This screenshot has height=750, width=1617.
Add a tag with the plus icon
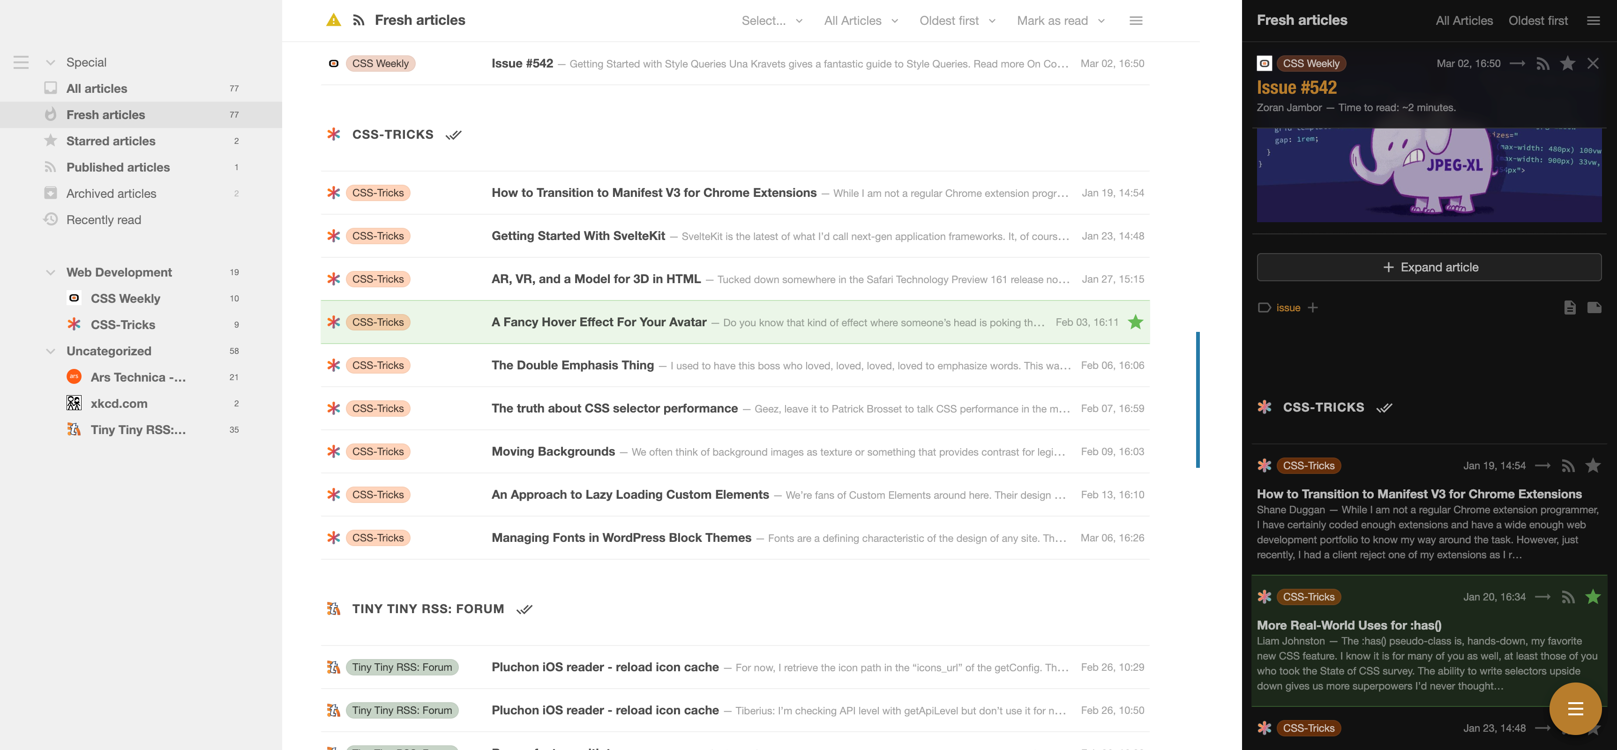1312,307
